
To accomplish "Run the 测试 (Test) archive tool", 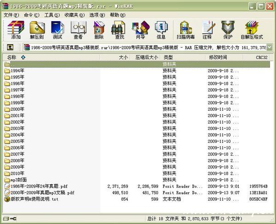I will click(57, 29).
